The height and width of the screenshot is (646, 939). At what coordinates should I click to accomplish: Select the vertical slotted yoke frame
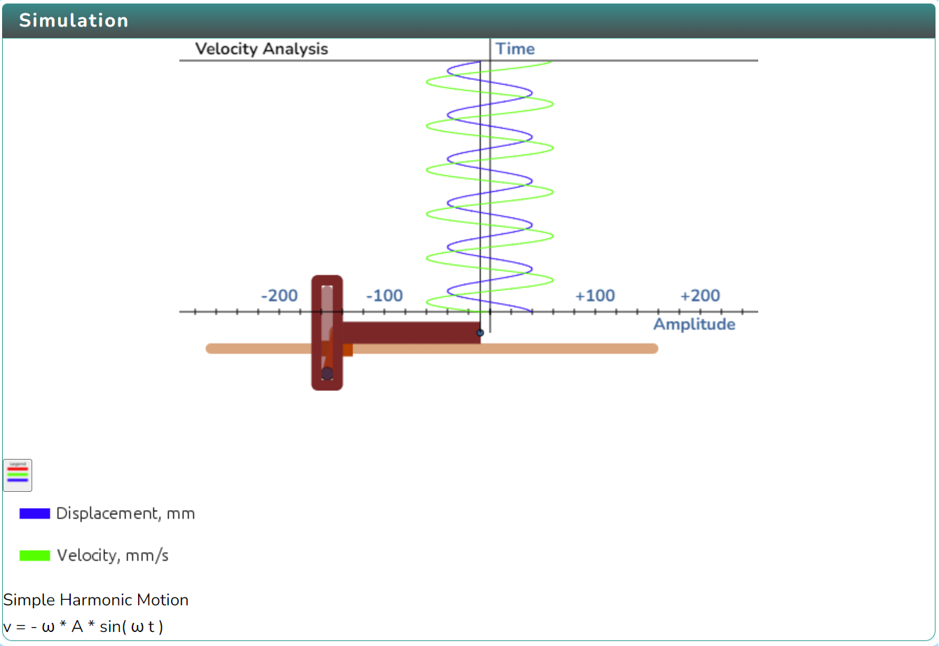(315, 332)
